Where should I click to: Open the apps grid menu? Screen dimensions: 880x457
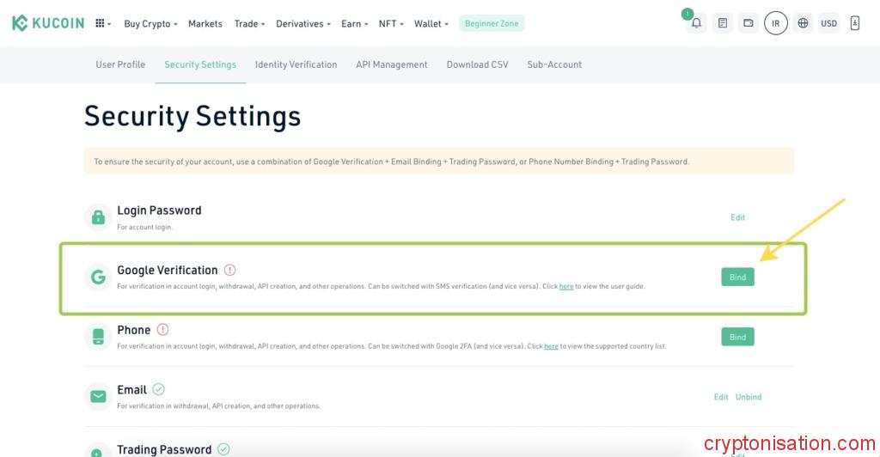point(103,23)
